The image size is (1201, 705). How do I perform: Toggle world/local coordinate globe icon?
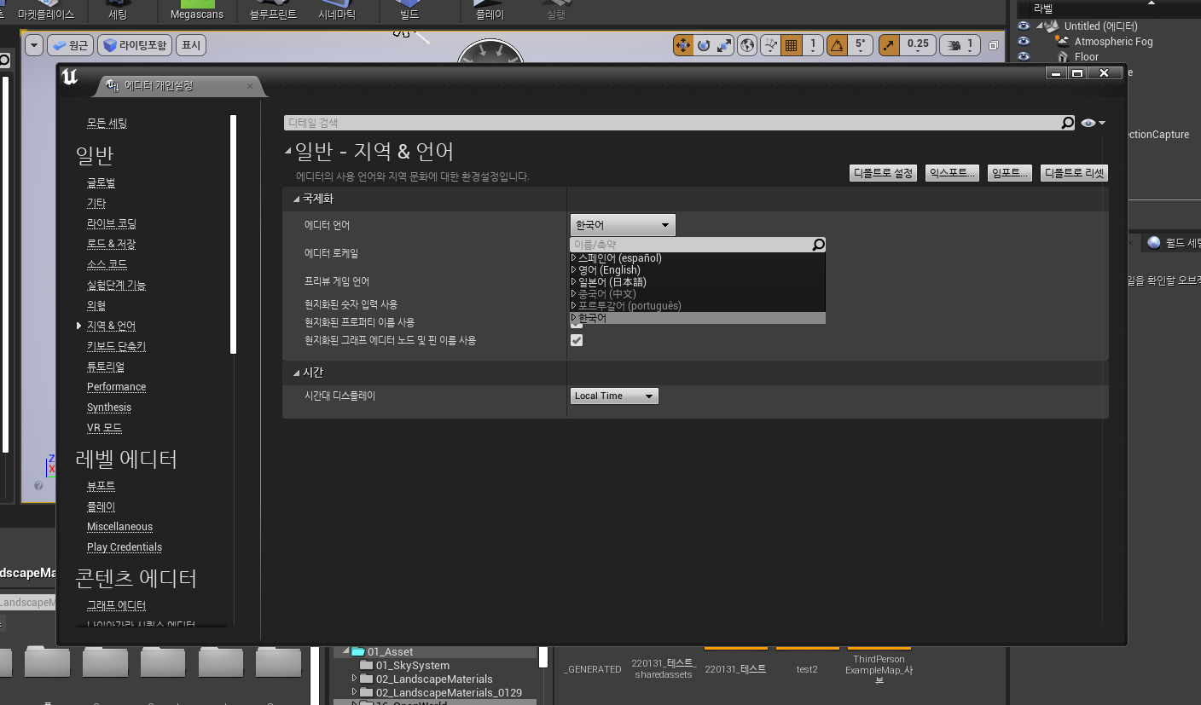pyautogui.click(x=747, y=45)
